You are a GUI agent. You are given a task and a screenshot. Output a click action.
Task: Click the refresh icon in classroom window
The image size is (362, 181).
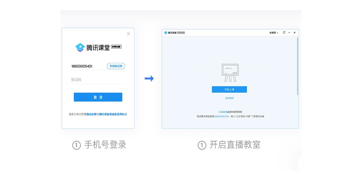[x=284, y=32]
